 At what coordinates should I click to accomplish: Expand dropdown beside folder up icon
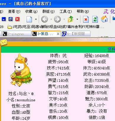77,19
